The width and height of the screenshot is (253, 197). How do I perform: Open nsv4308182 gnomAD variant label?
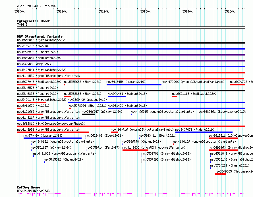[62, 141]
